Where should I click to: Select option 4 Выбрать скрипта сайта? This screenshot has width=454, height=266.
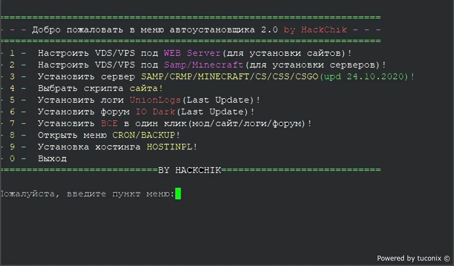click(x=82, y=88)
